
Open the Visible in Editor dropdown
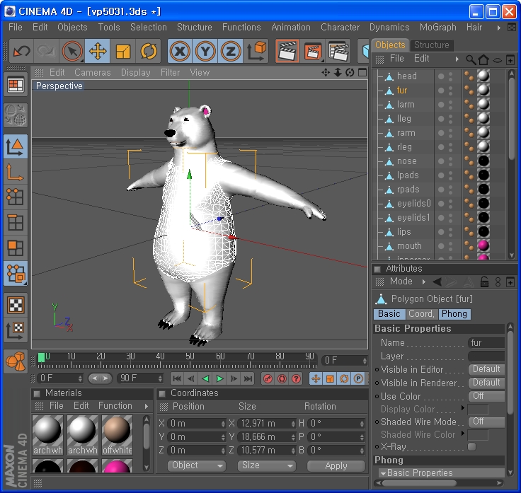[x=486, y=369]
